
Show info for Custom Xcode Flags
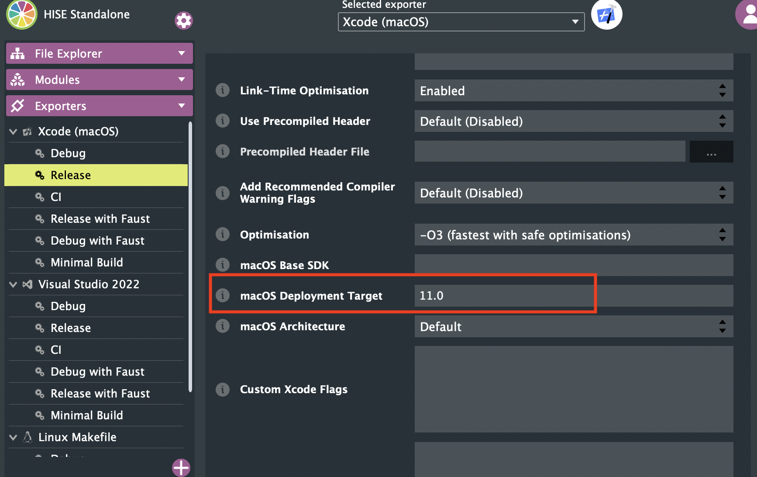pos(223,389)
